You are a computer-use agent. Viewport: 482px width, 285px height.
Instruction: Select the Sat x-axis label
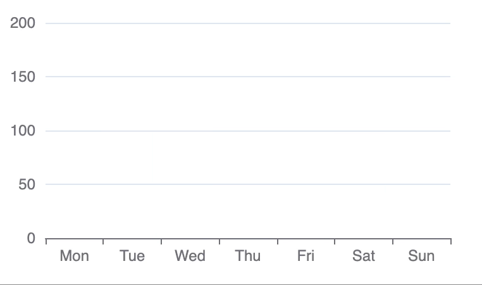pyautogui.click(x=364, y=256)
